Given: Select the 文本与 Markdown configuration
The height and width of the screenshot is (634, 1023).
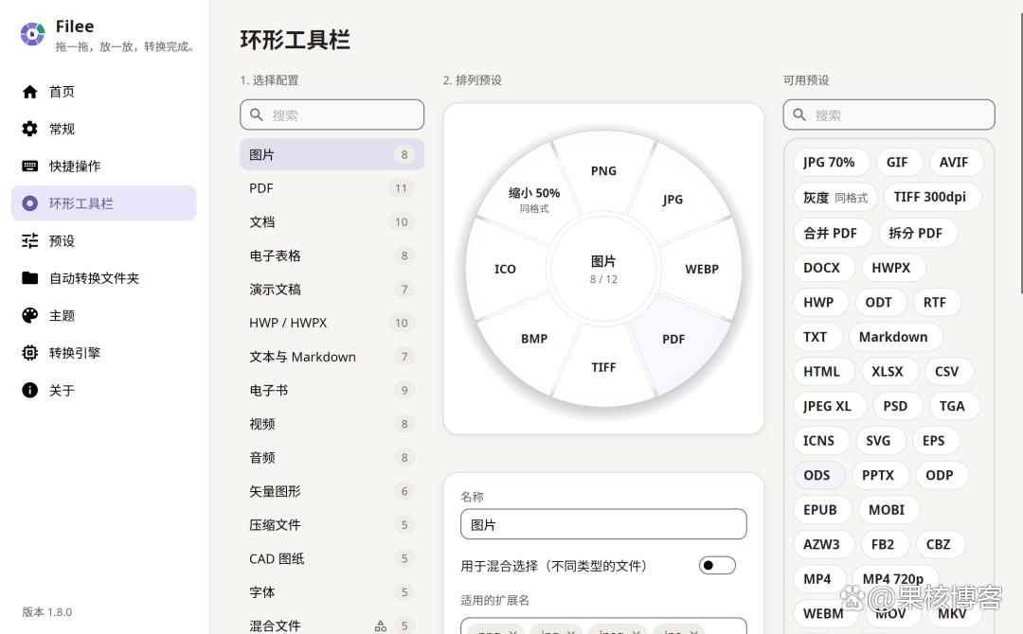Looking at the screenshot, I should [332, 357].
